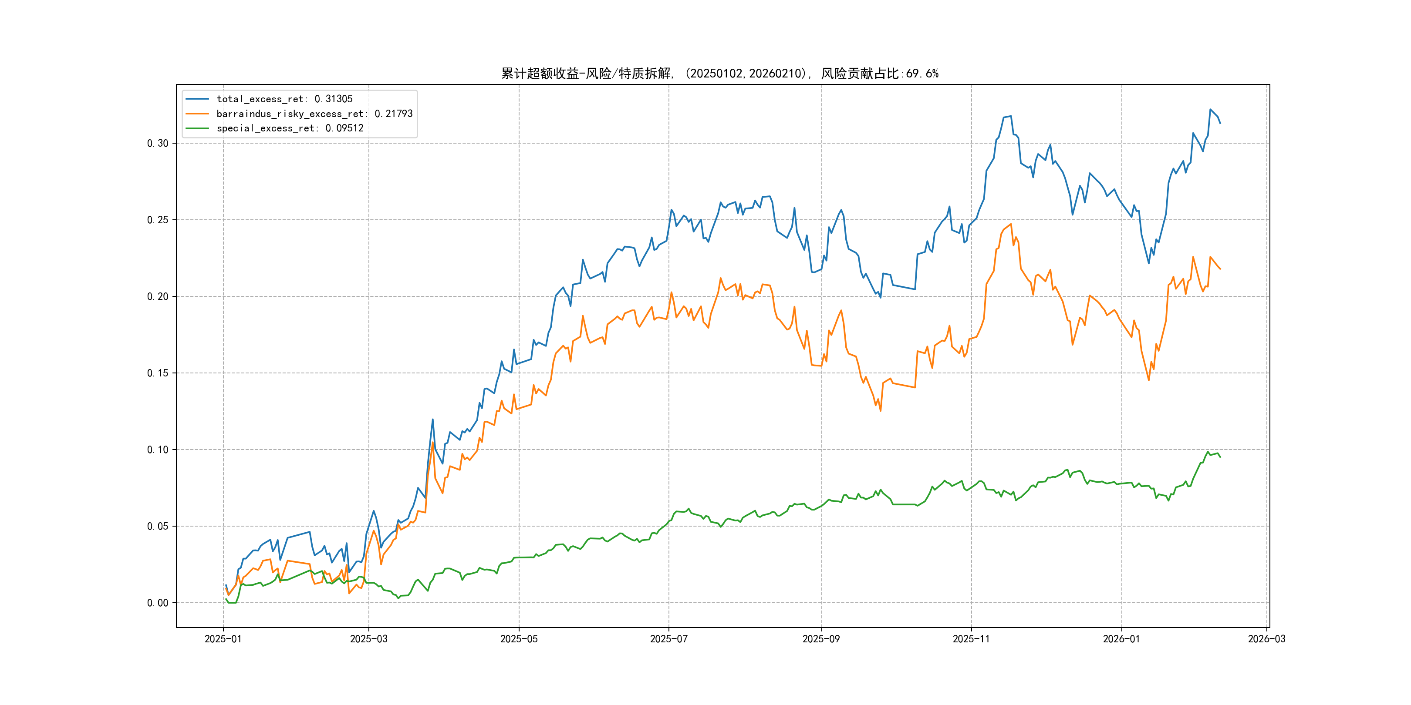Screen dimensions: 1411x705
Task: Click the green special_excess_ret legend line
Action: coord(197,128)
